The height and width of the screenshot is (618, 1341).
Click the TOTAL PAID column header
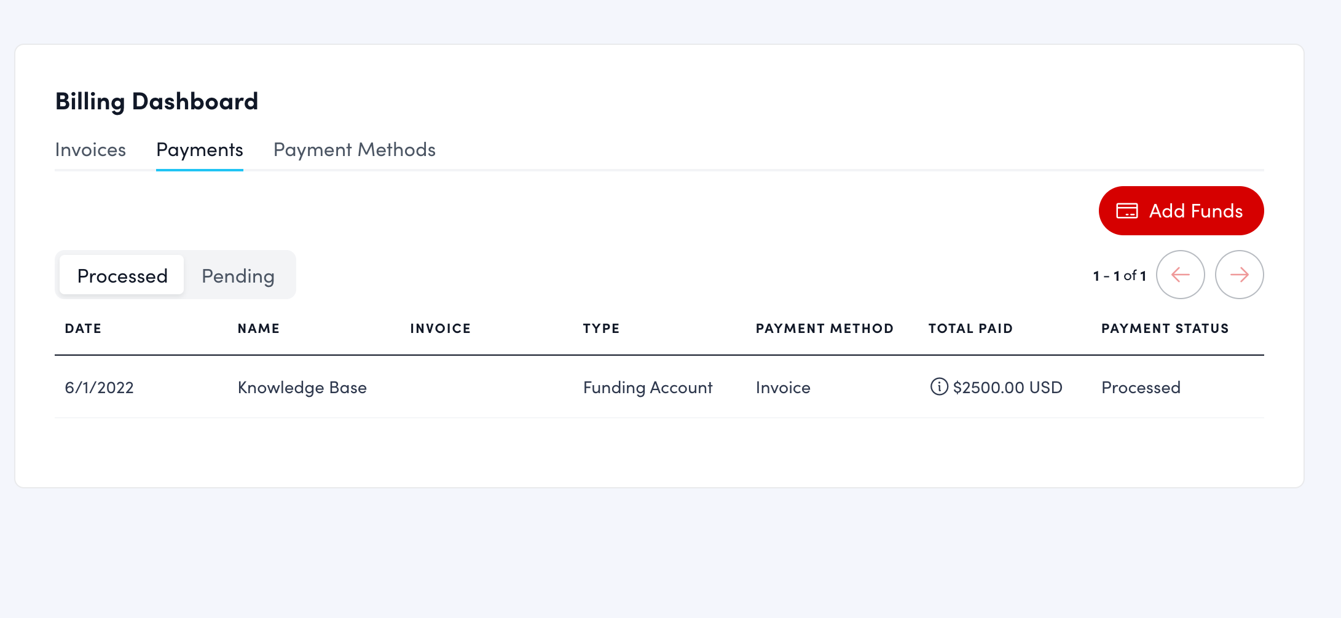970,329
